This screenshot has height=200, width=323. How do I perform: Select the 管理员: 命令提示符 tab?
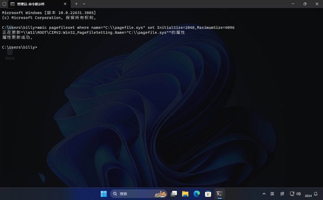point(34,4)
